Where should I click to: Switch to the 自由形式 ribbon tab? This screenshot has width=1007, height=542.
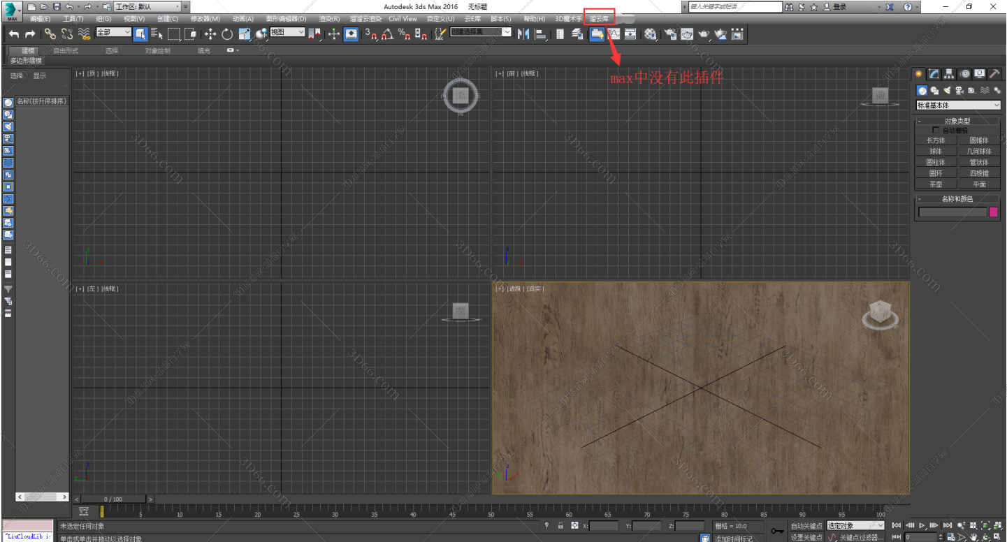point(66,50)
